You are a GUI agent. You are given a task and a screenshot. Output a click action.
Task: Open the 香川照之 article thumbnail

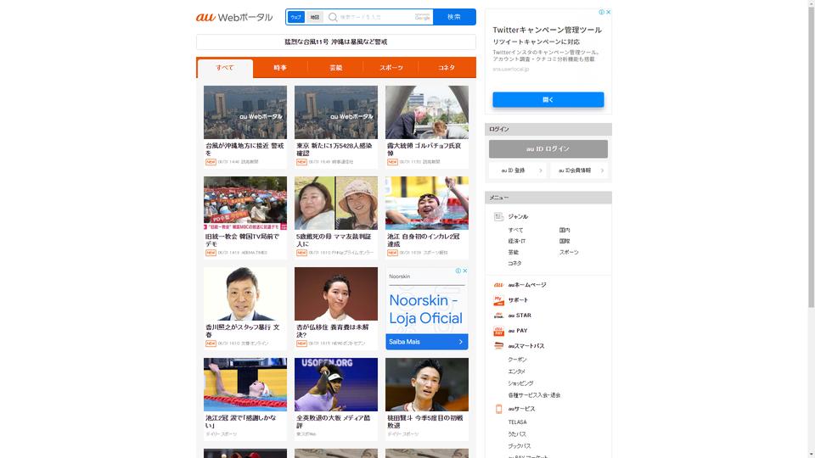(245, 294)
